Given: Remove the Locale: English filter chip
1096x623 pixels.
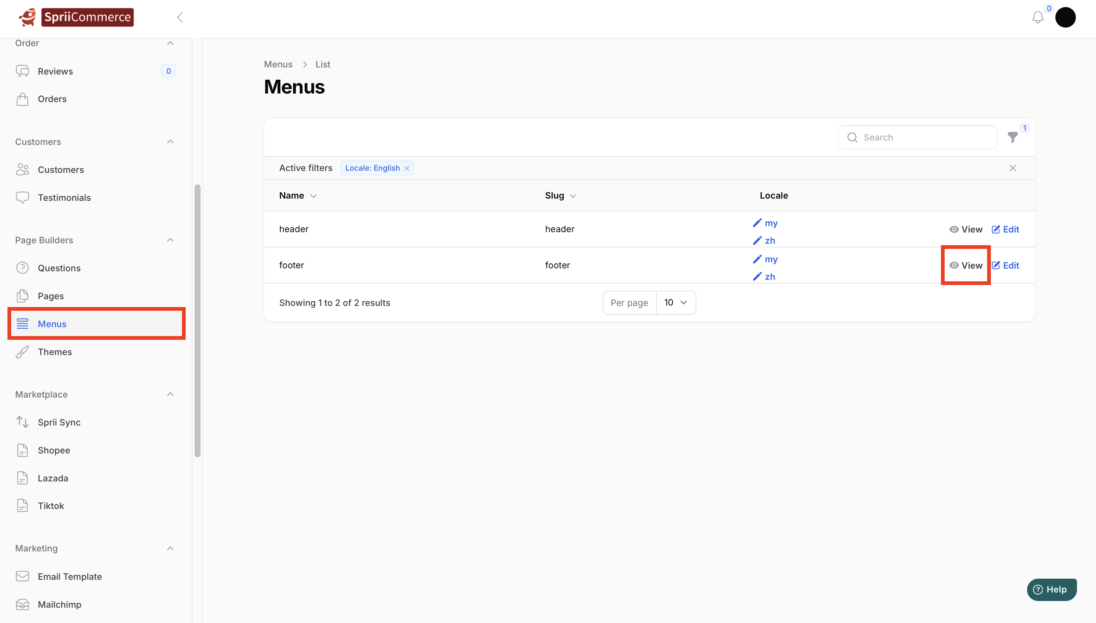Looking at the screenshot, I should tap(407, 168).
